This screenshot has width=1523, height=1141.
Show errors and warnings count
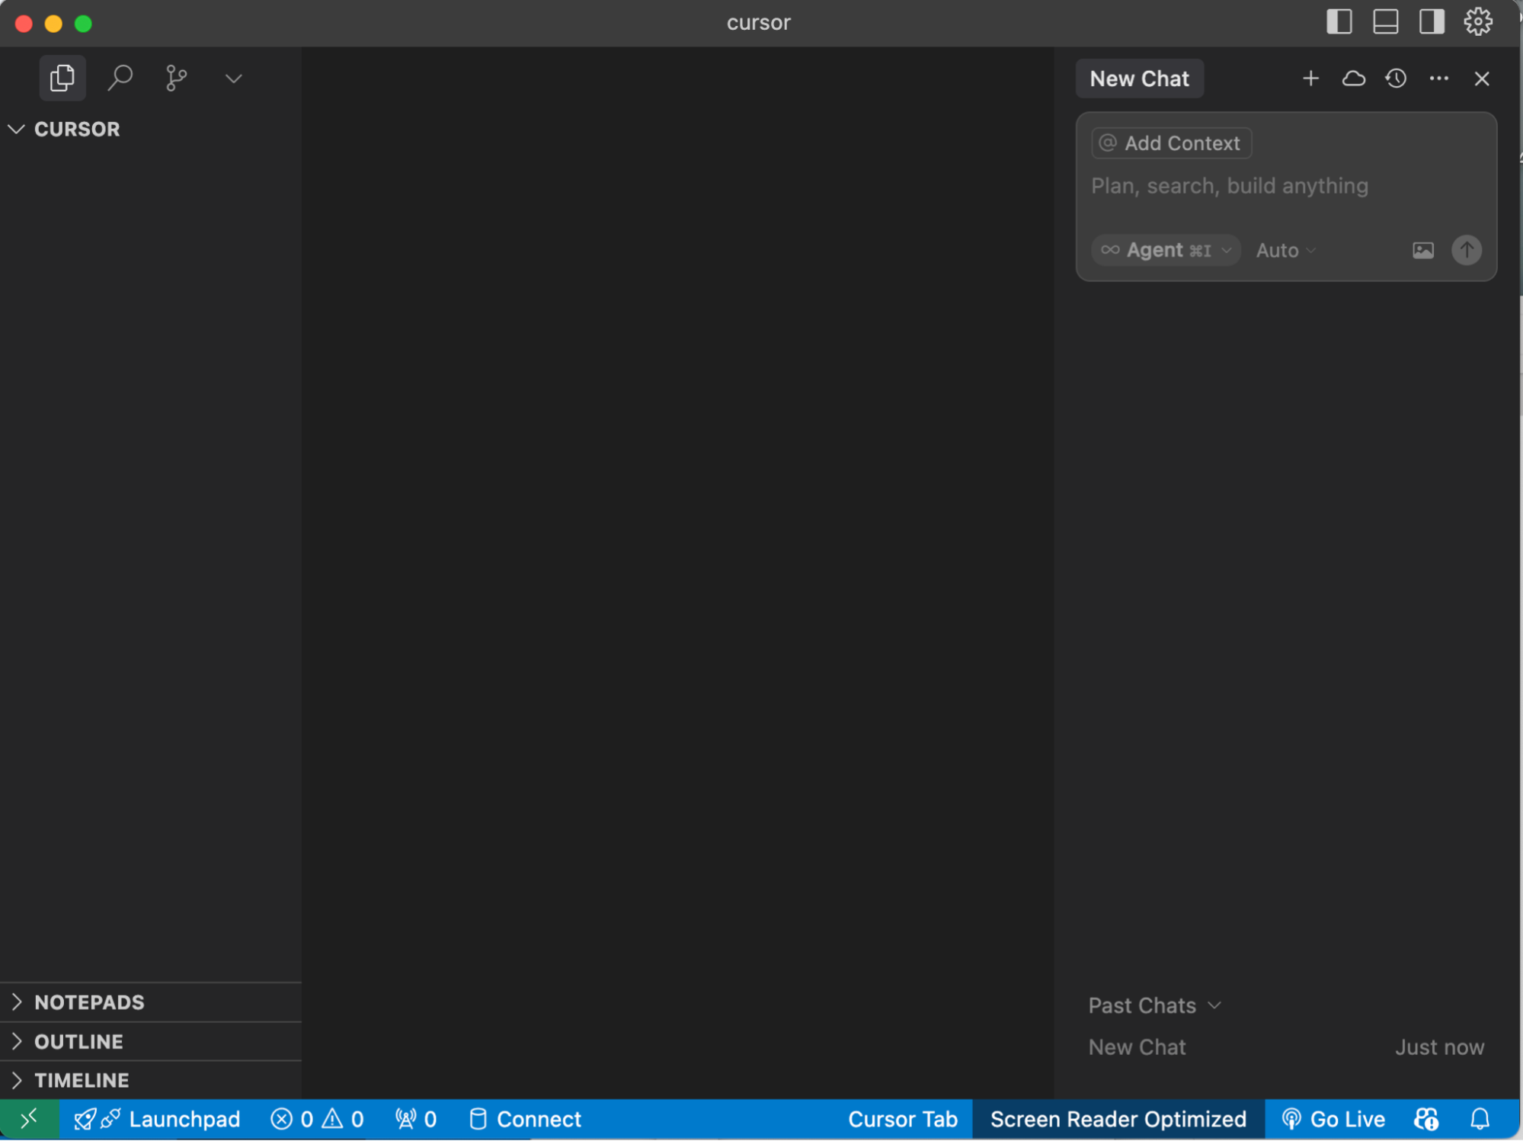(317, 1119)
